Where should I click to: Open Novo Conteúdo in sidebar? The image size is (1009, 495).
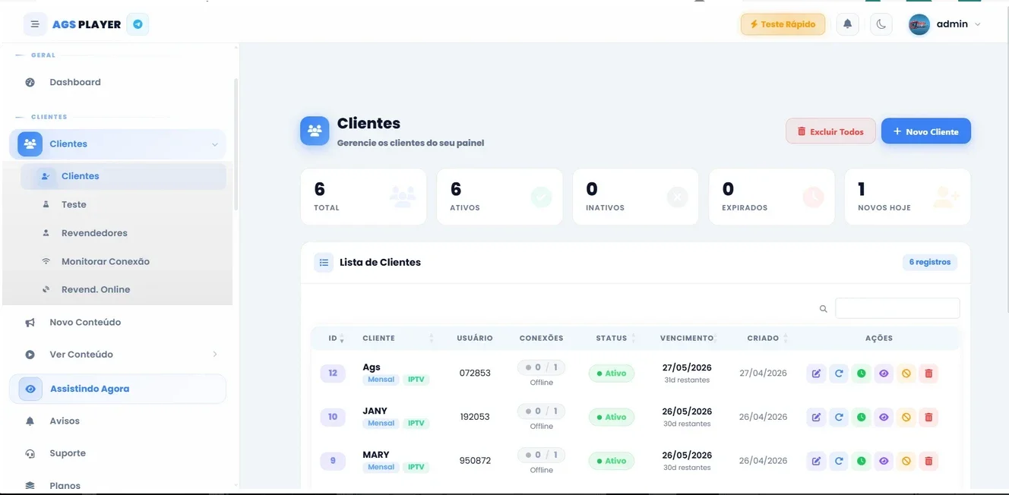tap(85, 322)
